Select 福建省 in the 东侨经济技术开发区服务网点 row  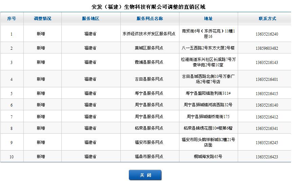pyautogui.click(x=90, y=33)
